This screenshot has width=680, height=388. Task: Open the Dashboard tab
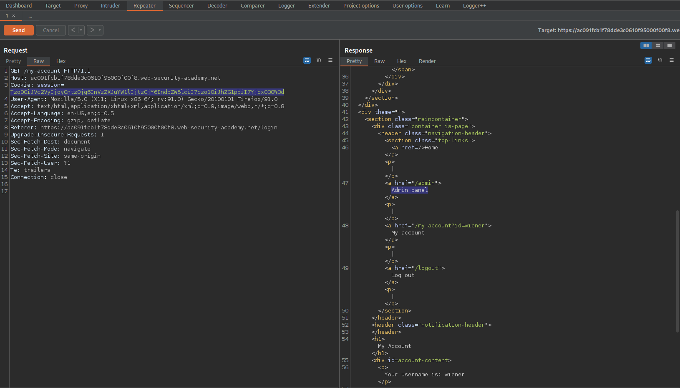(19, 5)
